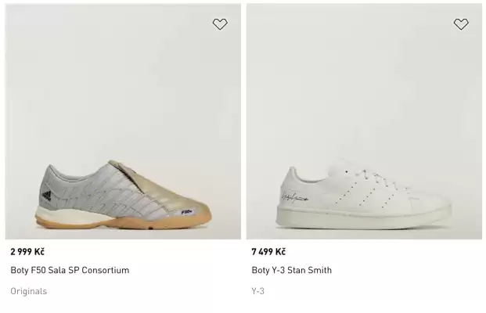
Task: Select the Y-3 category label
Action: 258,291
